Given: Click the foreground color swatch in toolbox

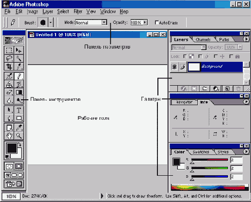Looking at the screenshot, I should [12, 148].
